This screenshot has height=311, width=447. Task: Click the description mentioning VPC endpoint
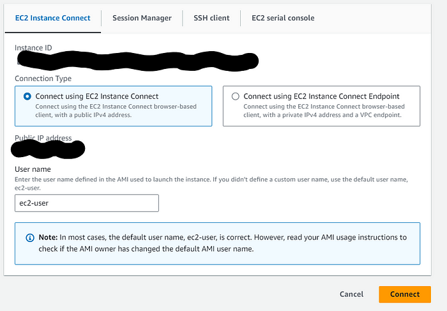click(324, 110)
